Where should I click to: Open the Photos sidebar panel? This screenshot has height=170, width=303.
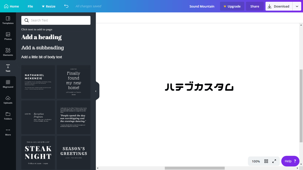point(8,36)
